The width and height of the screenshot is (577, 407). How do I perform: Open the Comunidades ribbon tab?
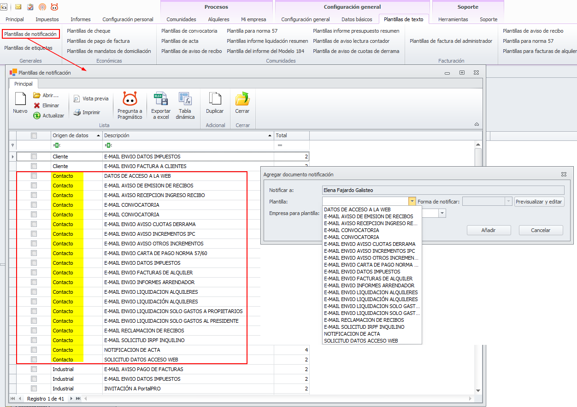tap(181, 19)
